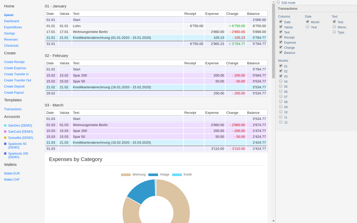Open the Wallet EUR link
The width and height of the screenshot is (357, 223).
pos(12,174)
